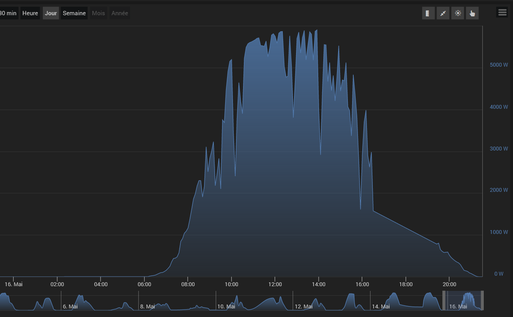
Task: Click the 02:00 time axis label
Action: pyautogui.click(x=57, y=284)
